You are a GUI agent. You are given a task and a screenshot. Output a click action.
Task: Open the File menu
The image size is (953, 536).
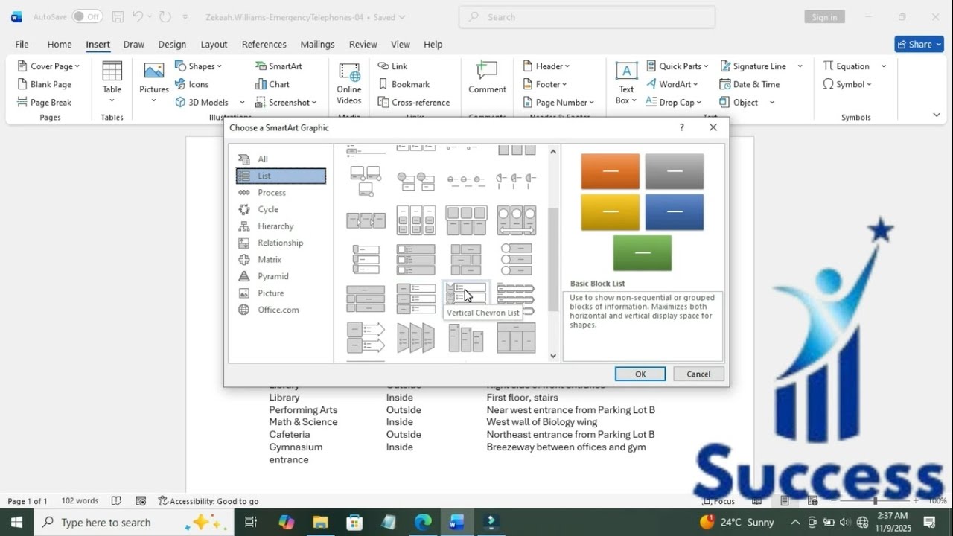click(x=22, y=44)
